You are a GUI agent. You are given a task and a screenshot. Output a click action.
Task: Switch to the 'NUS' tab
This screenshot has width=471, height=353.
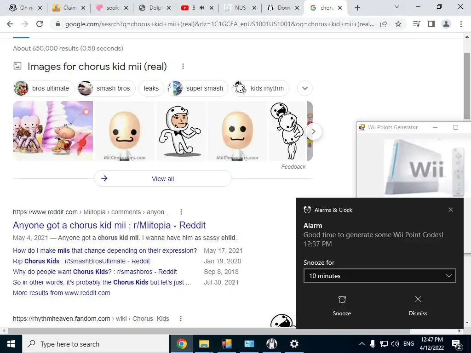[x=237, y=8]
